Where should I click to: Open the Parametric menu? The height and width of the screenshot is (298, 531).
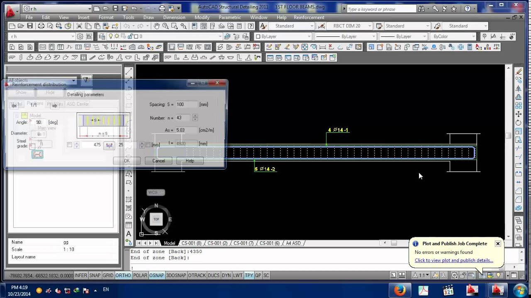click(230, 17)
